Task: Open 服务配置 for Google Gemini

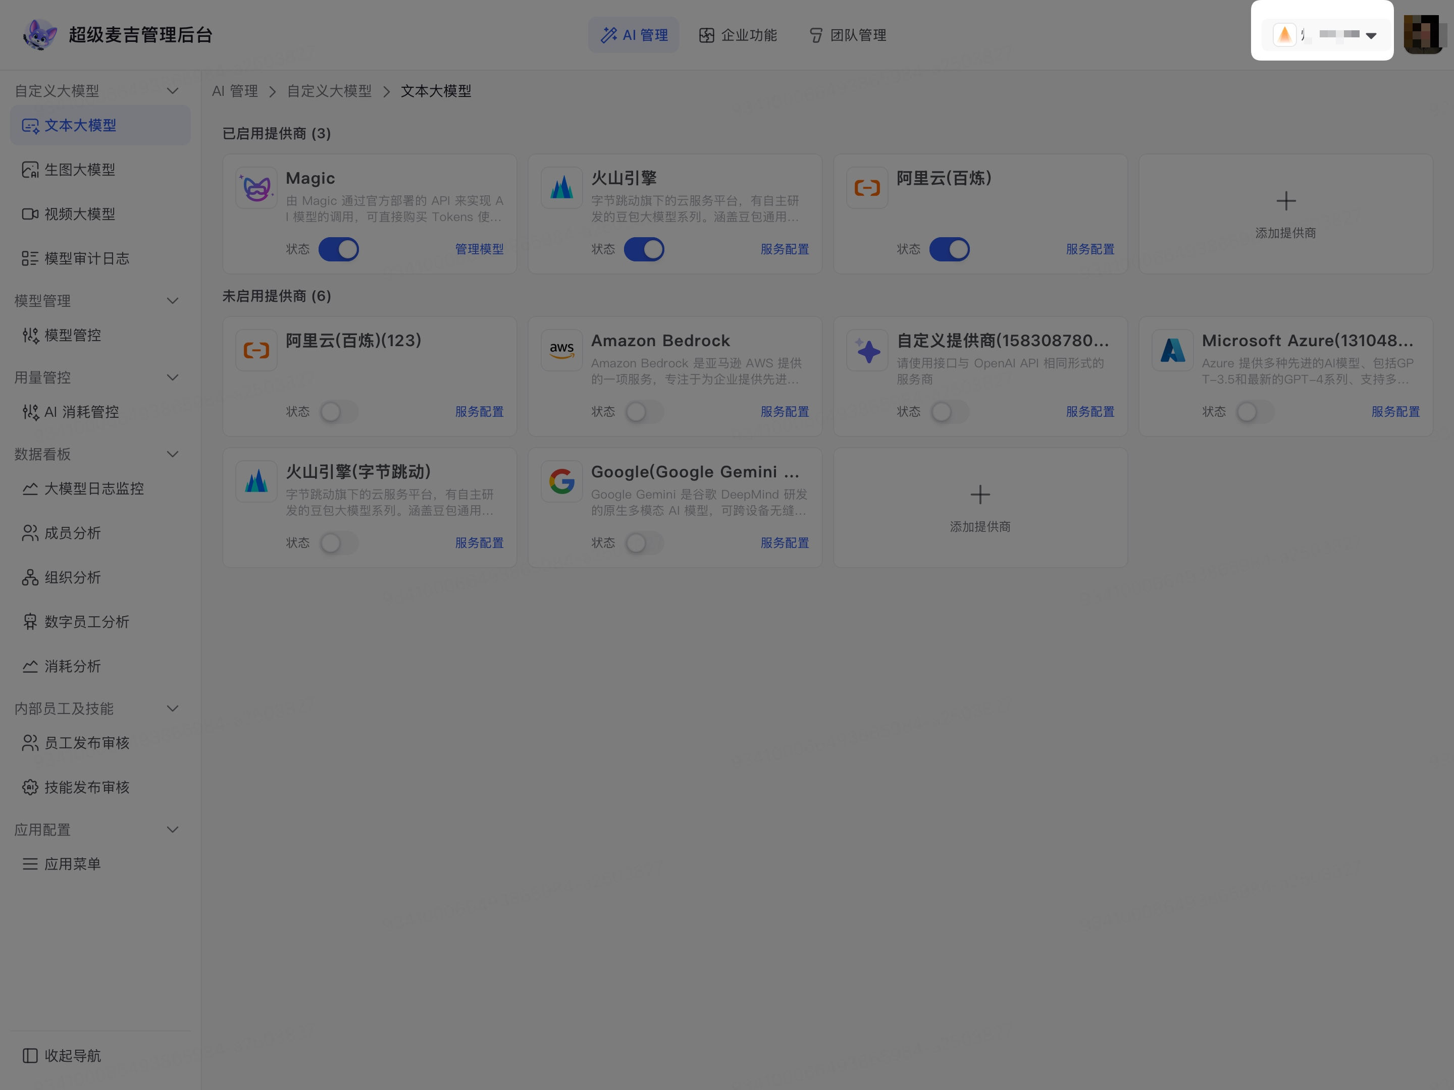Action: pos(785,543)
